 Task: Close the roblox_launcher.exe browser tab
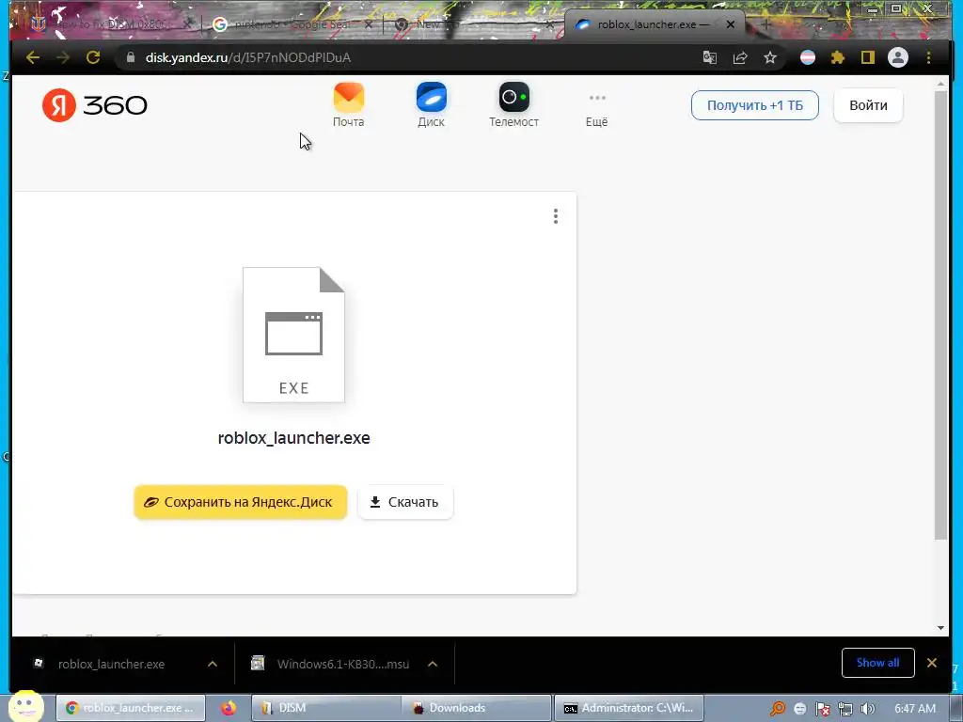coord(730,24)
